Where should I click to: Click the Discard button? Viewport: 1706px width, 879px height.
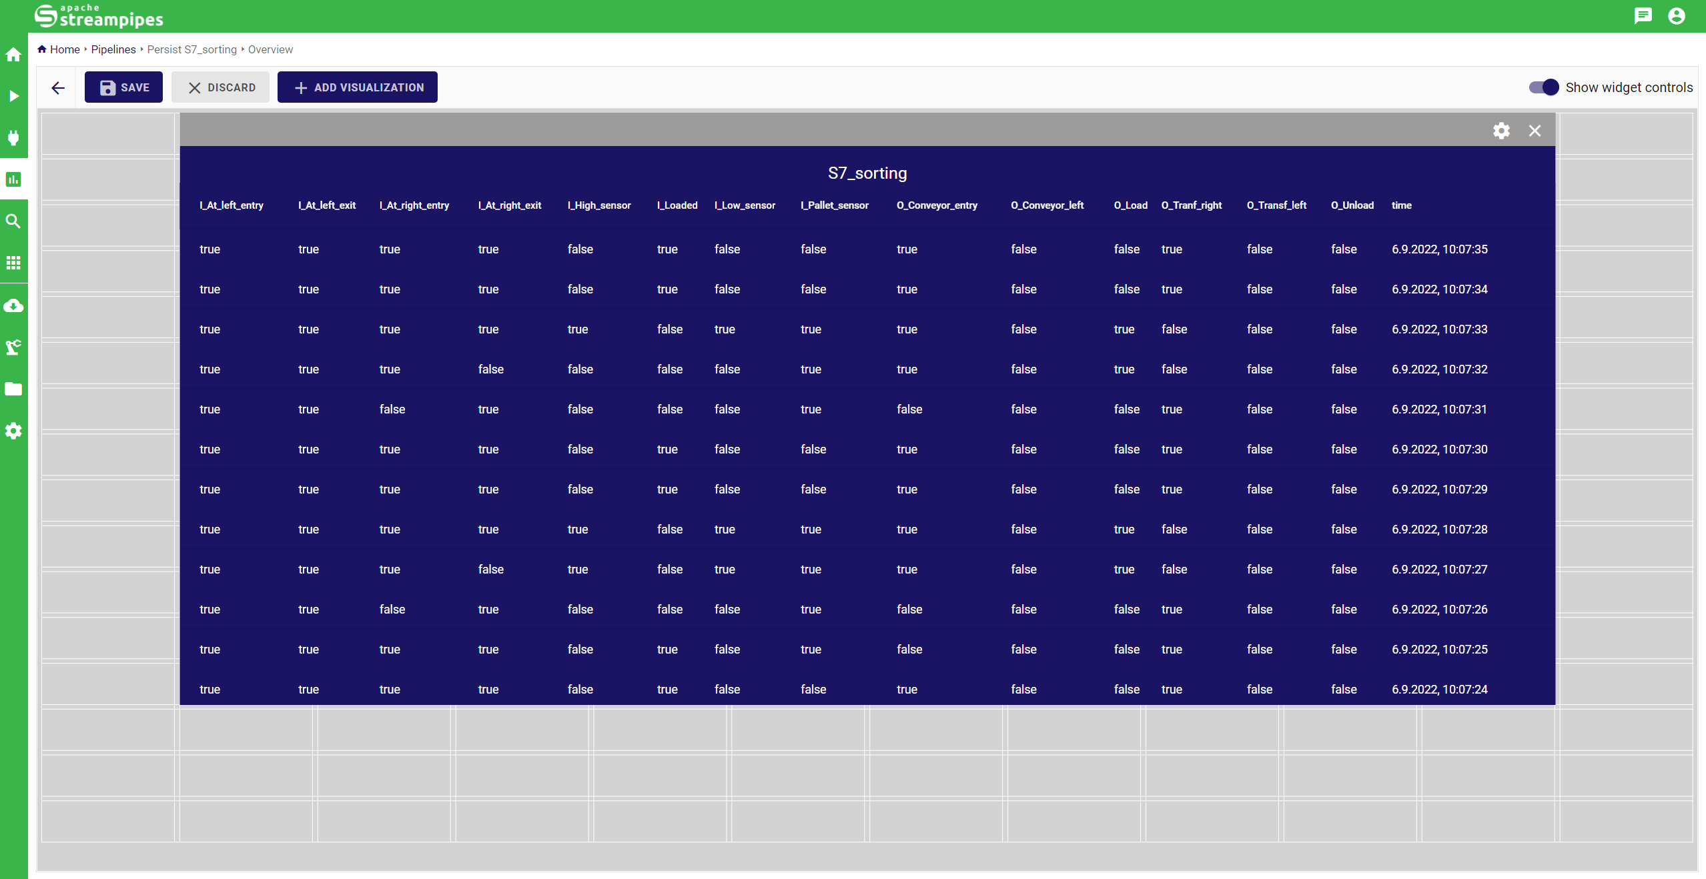click(221, 87)
